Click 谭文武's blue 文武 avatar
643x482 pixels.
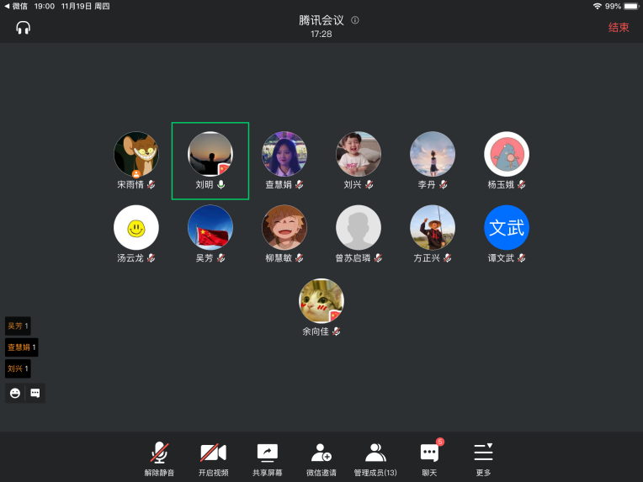(x=507, y=228)
